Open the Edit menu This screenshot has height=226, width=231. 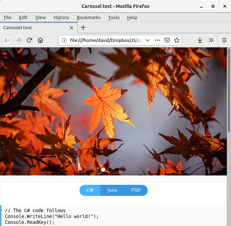coord(23,17)
